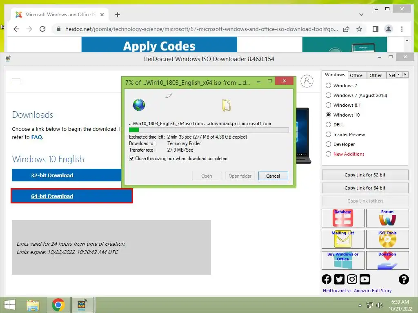Viewport: 418px width, 313px height.
Task: Click Copy Link for 64 bit
Action: (365, 188)
